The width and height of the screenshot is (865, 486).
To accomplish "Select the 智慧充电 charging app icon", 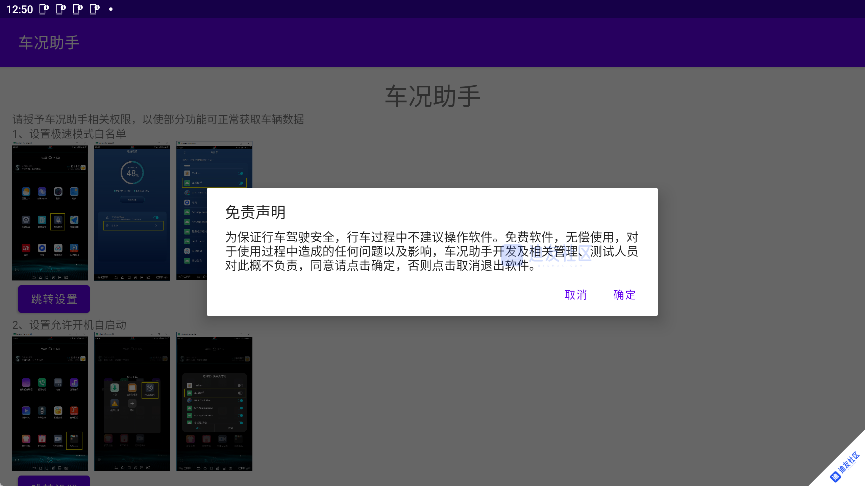I will click(42, 220).
